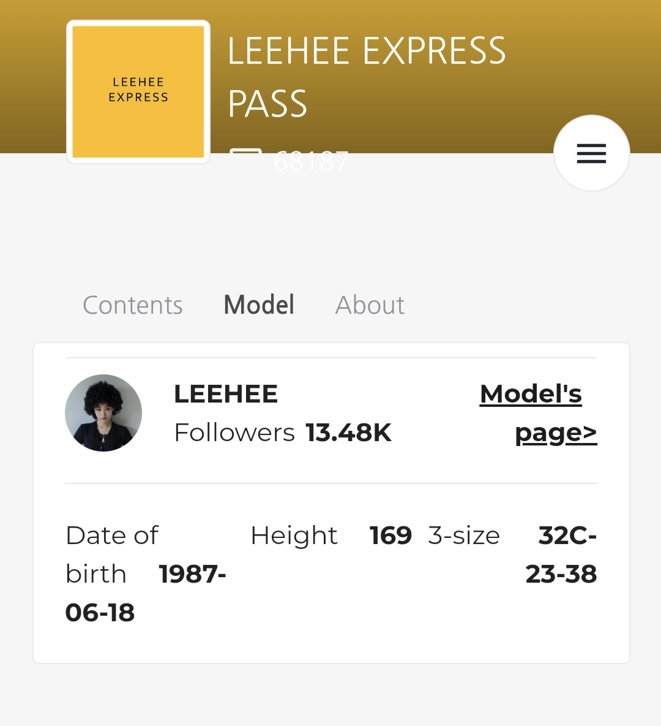Viewport: 661px width, 726px height.
Task: Click the LEEHEE model name
Action: click(x=226, y=394)
